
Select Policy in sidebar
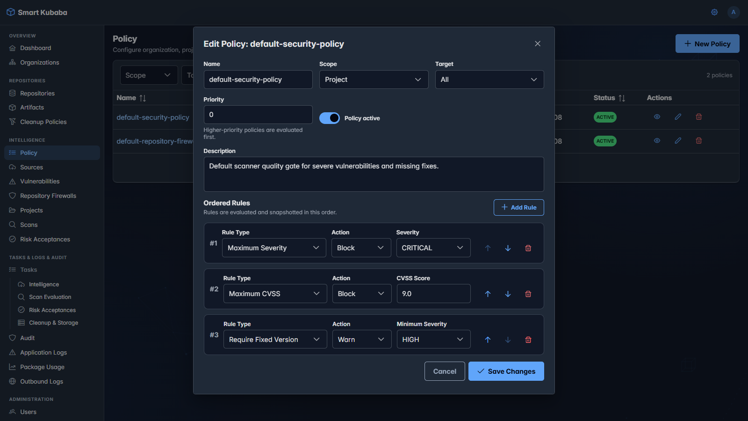52,152
